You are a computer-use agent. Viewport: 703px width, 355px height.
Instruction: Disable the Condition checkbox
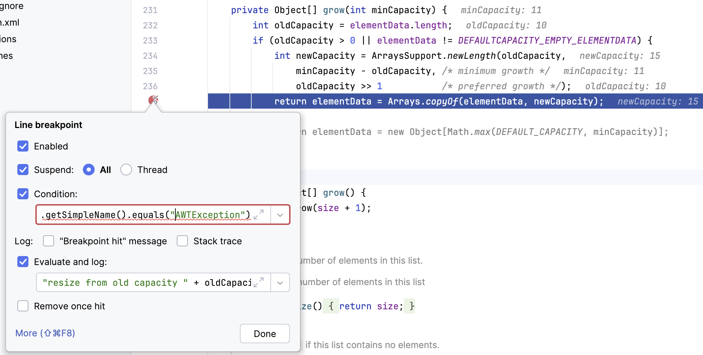[x=23, y=194]
